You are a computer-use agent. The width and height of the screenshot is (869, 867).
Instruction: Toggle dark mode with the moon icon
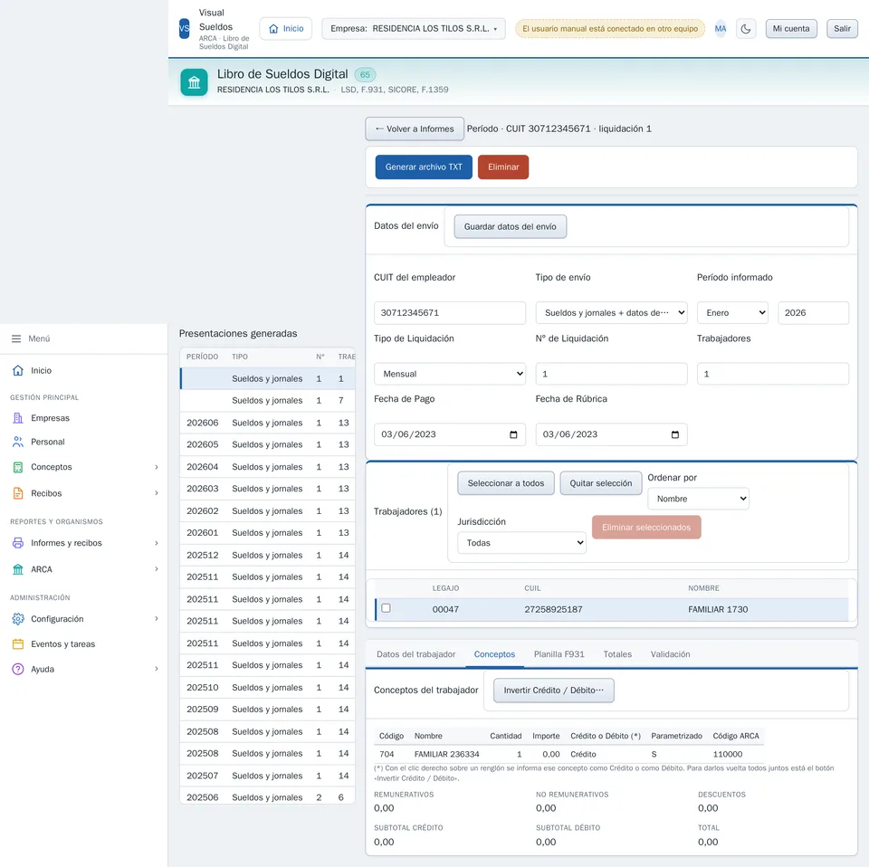pos(746,29)
